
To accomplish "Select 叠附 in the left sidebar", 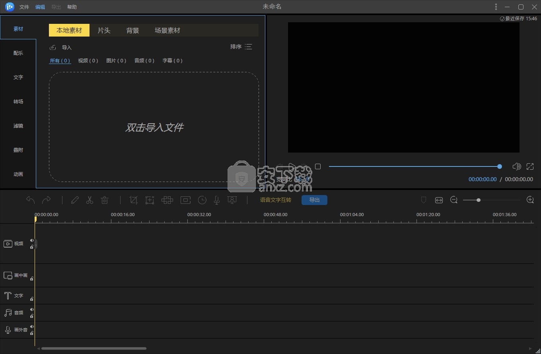I will tap(18, 150).
